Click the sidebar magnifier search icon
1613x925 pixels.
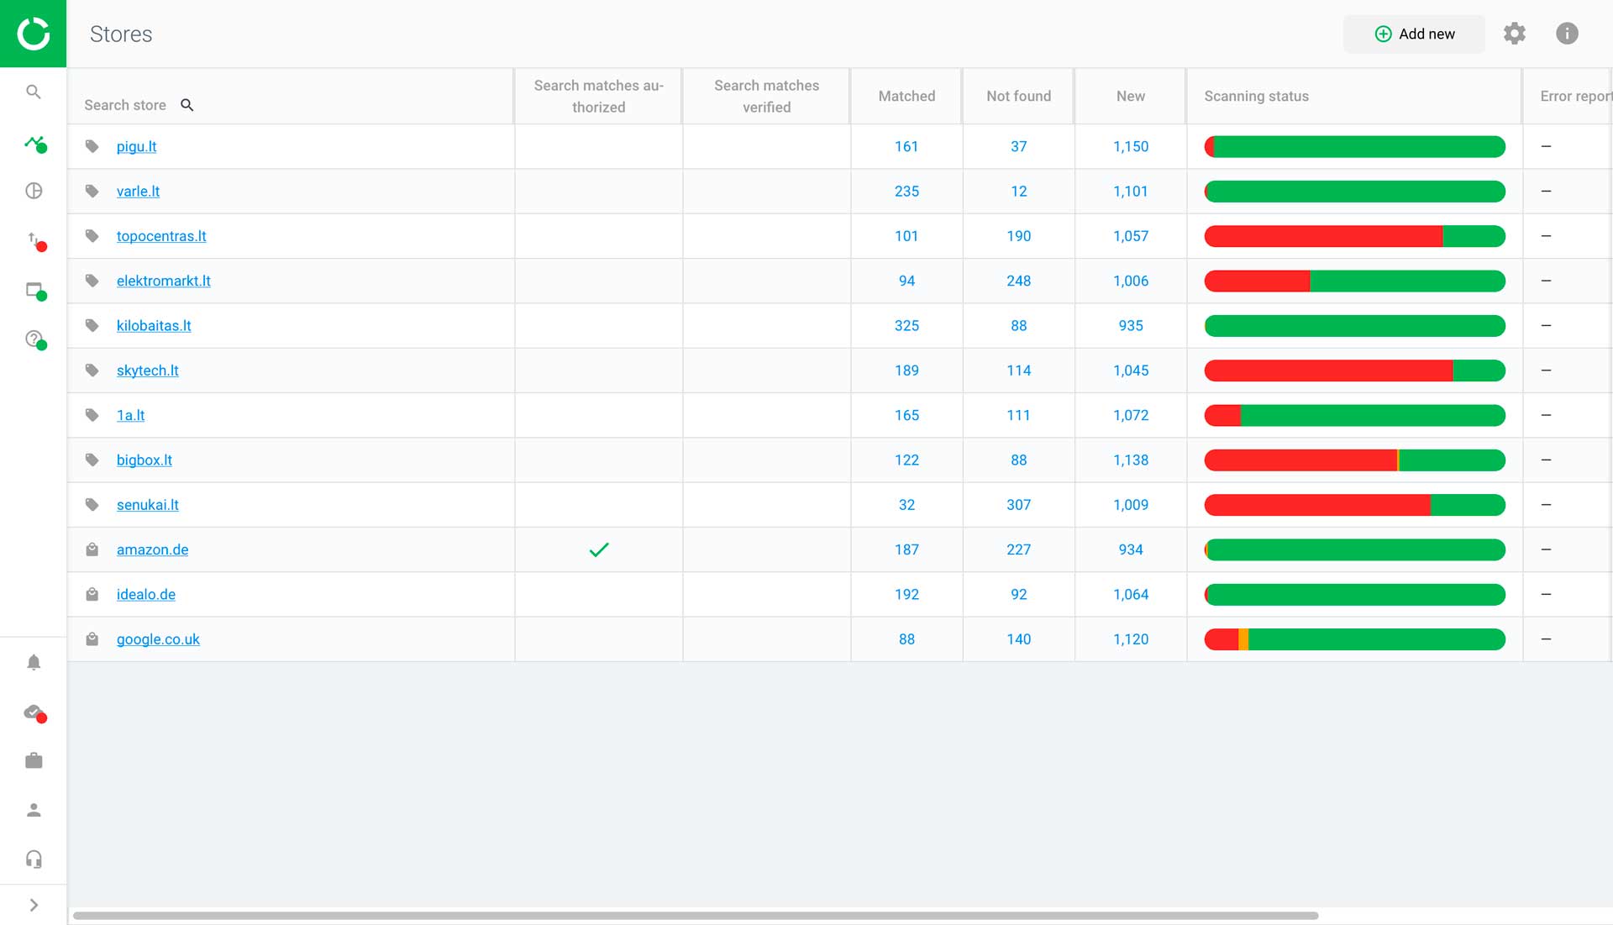[34, 92]
